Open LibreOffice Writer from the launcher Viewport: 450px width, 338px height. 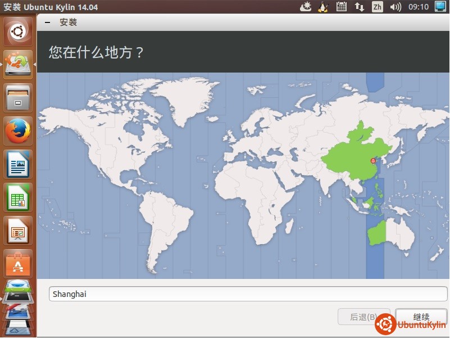click(18, 164)
